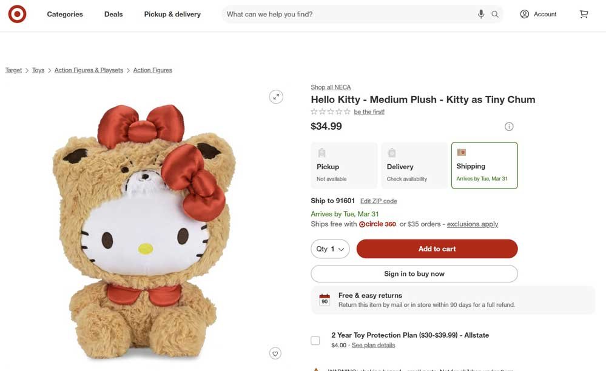This screenshot has height=371, width=606.
Task: Select the Shipping fulfillment option
Action: [484, 165]
